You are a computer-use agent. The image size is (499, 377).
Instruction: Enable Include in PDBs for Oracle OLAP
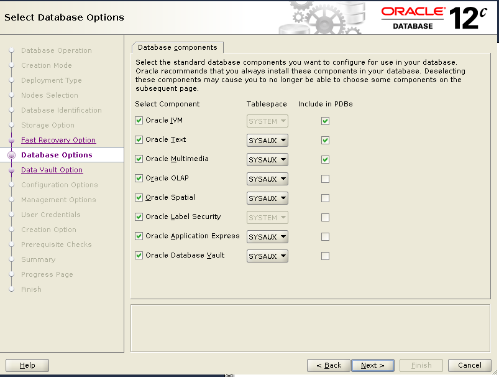325,179
